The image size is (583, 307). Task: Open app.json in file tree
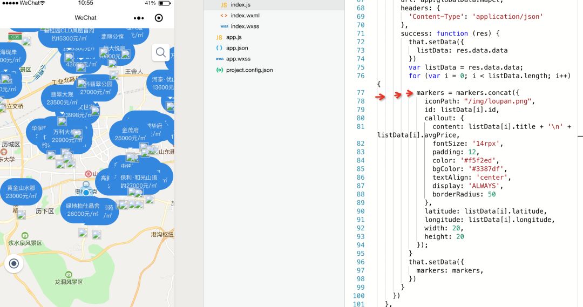(x=237, y=48)
